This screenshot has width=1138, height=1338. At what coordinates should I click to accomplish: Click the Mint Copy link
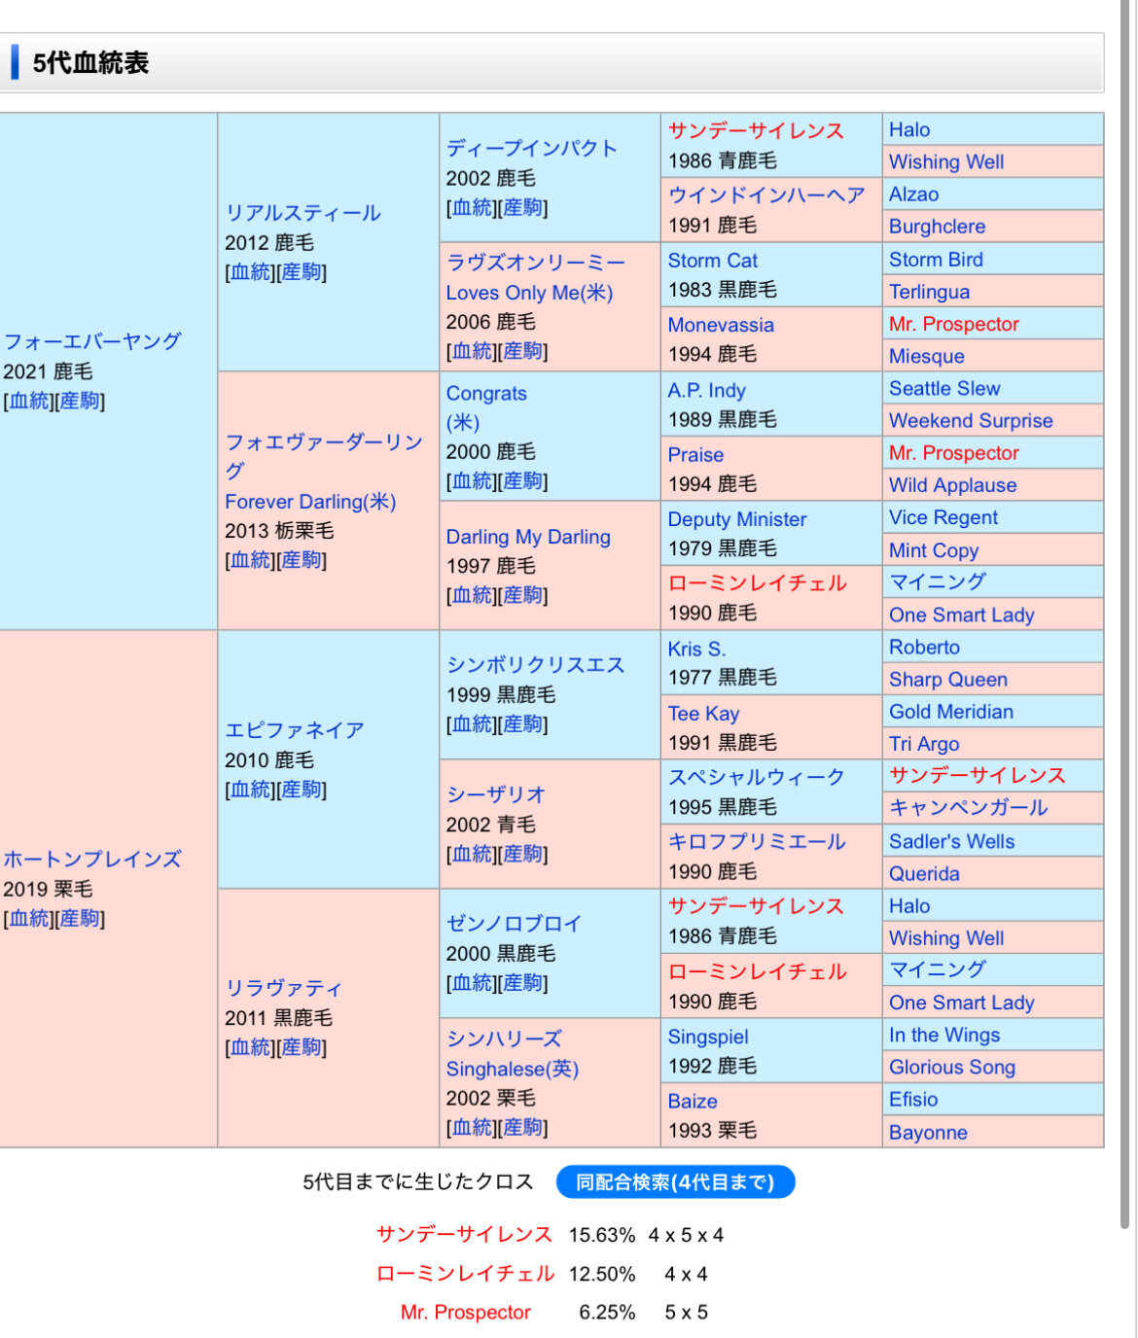tap(934, 550)
